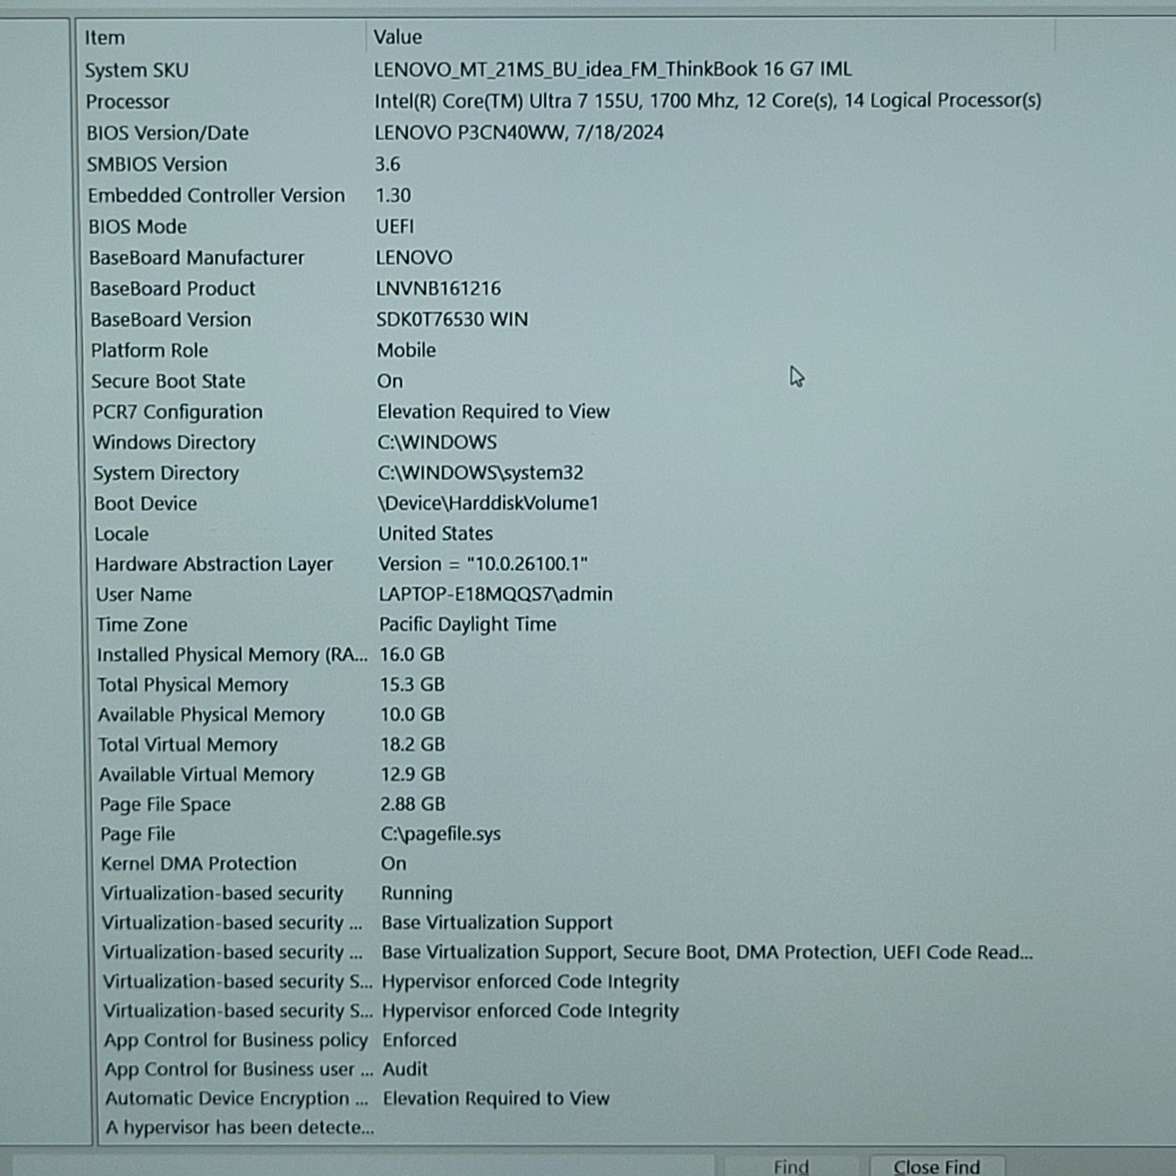This screenshot has width=1176, height=1176.
Task: Select the Time Zone row
Action: [142, 625]
